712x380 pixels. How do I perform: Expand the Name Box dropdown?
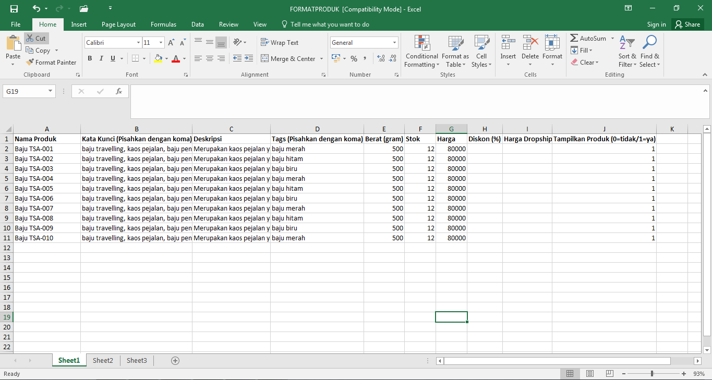coord(51,91)
